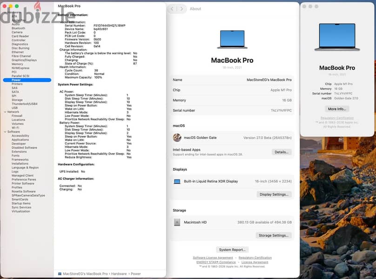This screenshot has width=376, height=279.
Task: Select Firewall under Network
Action: (17, 116)
